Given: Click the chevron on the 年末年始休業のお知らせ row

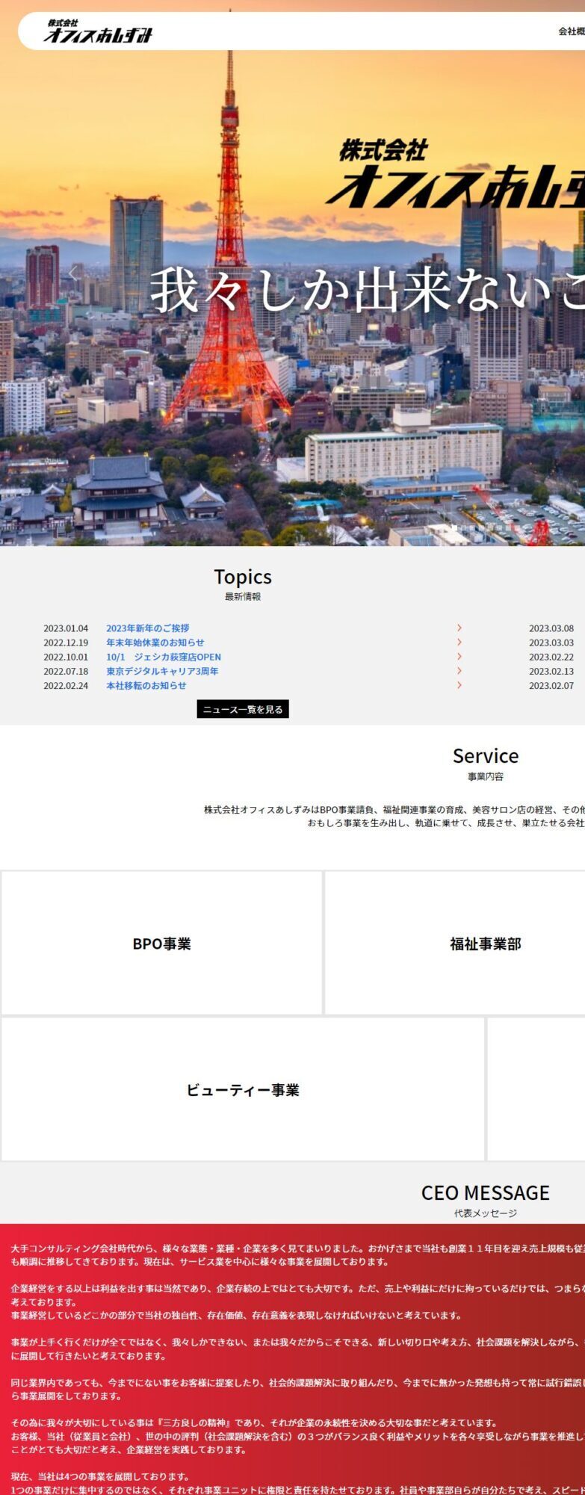Looking at the screenshot, I should click(459, 642).
